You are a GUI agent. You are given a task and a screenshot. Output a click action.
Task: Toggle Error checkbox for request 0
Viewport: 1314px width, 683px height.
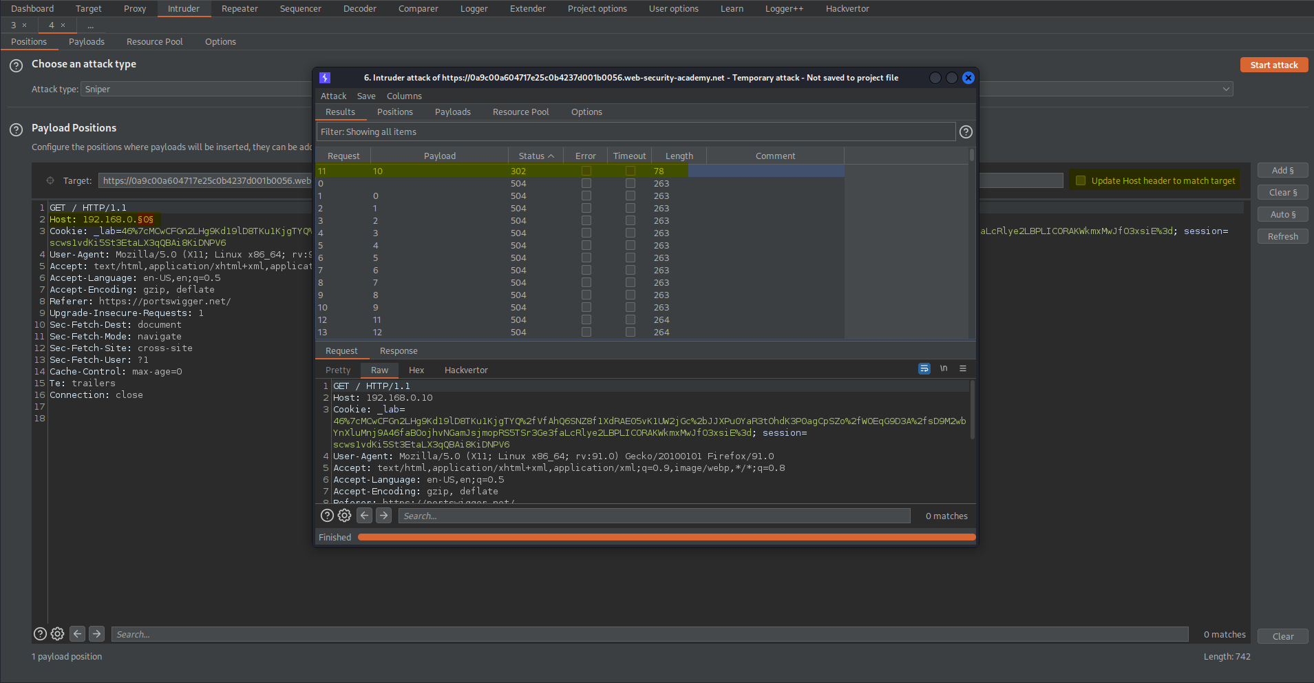(586, 184)
